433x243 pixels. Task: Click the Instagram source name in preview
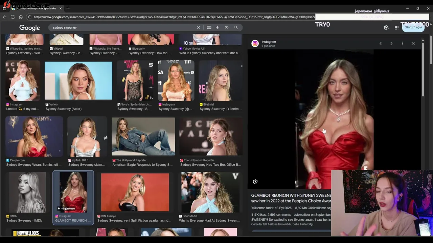coord(269,42)
